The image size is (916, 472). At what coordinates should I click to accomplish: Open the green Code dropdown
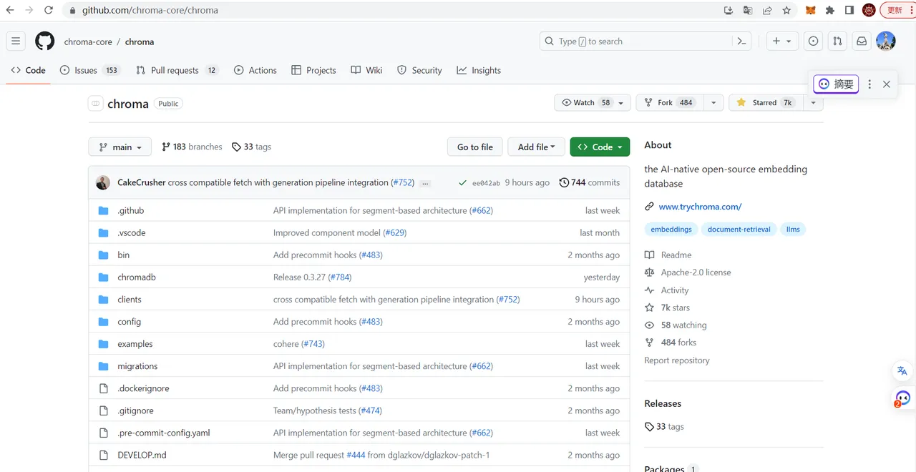(x=600, y=147)
